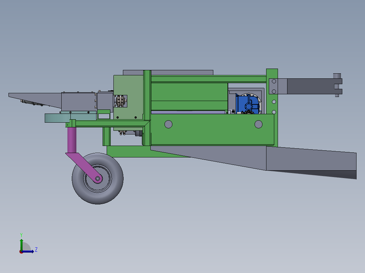
Task: Select the chain sprocket assembly
Action: coord(121,101)
